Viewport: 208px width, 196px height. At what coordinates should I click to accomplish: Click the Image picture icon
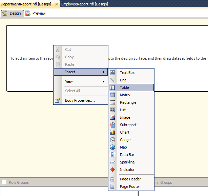(112, 117)
